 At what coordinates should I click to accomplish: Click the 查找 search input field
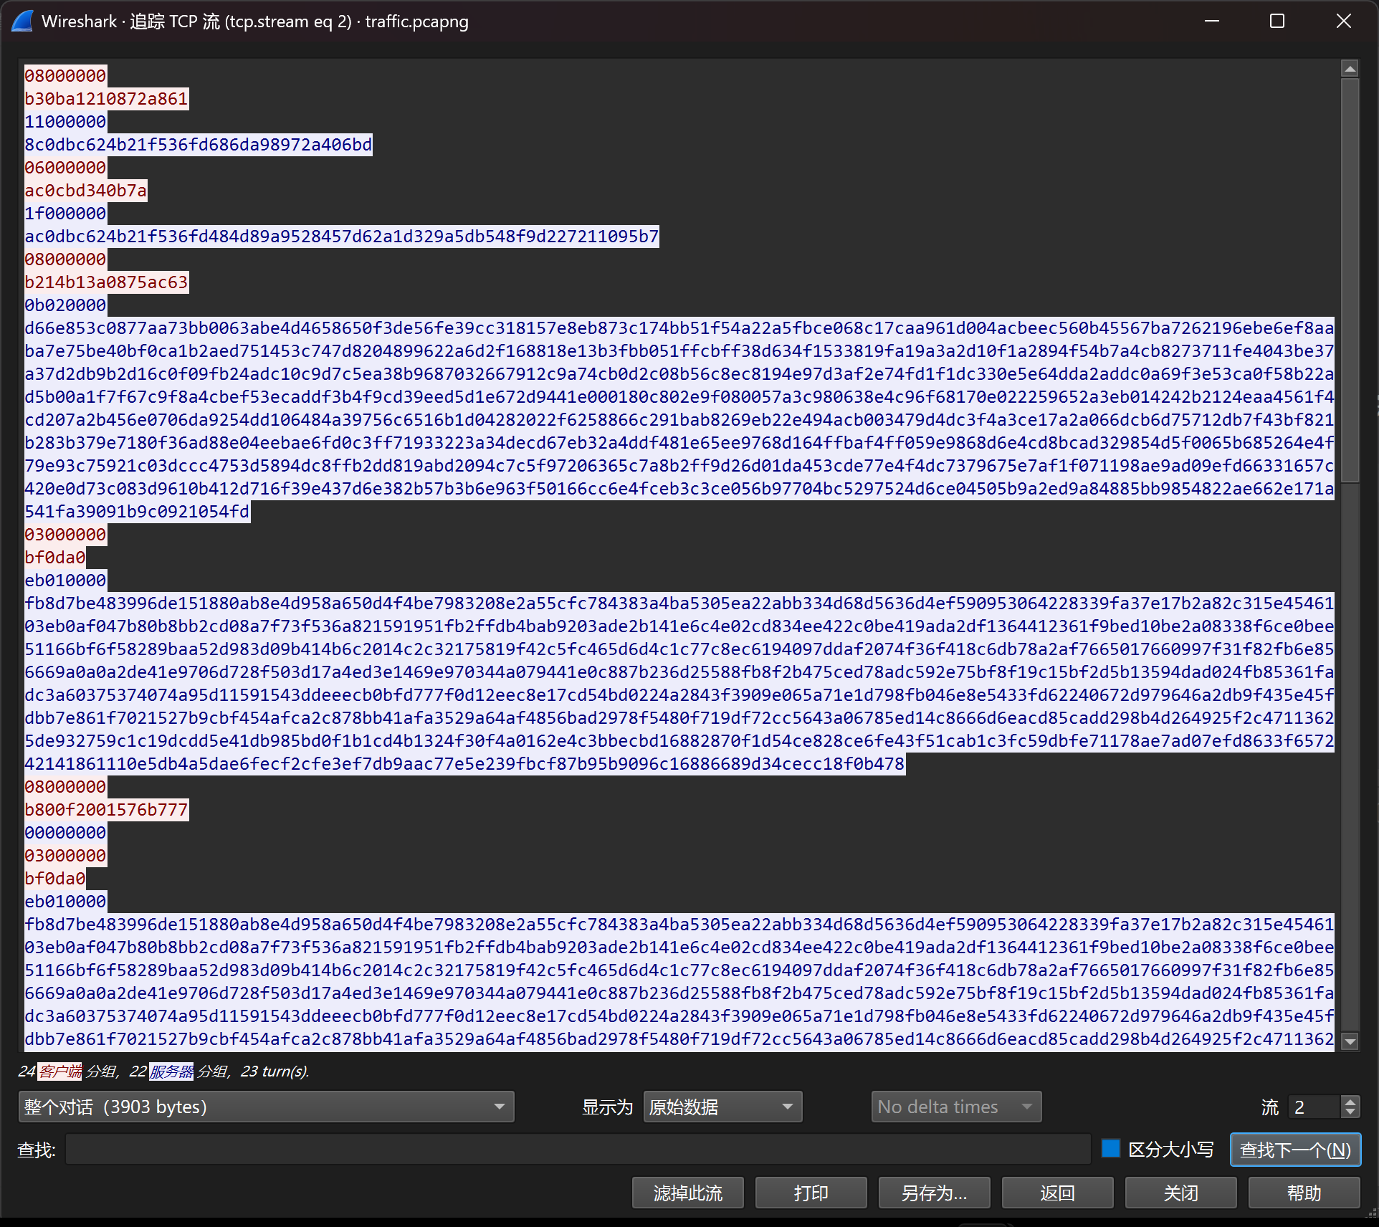pos(577,1150)
